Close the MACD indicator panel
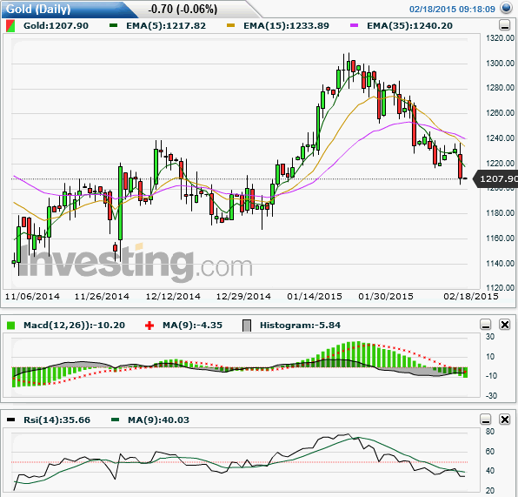The height and width of the screenshot is (497, 518). coord(504,325)
